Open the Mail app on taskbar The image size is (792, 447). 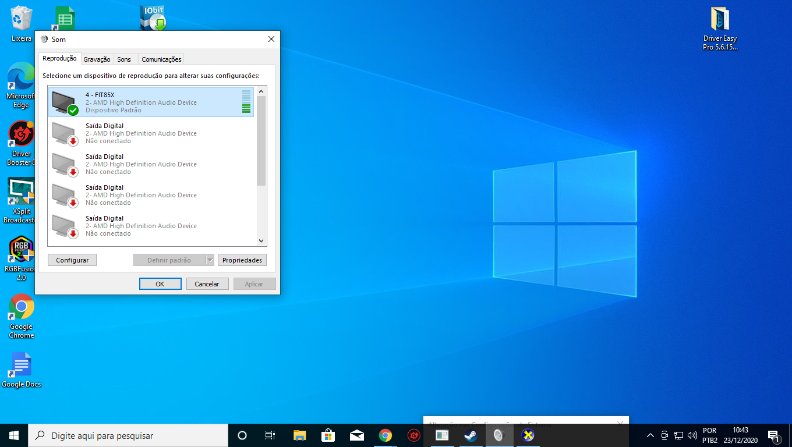coord(356,435)
